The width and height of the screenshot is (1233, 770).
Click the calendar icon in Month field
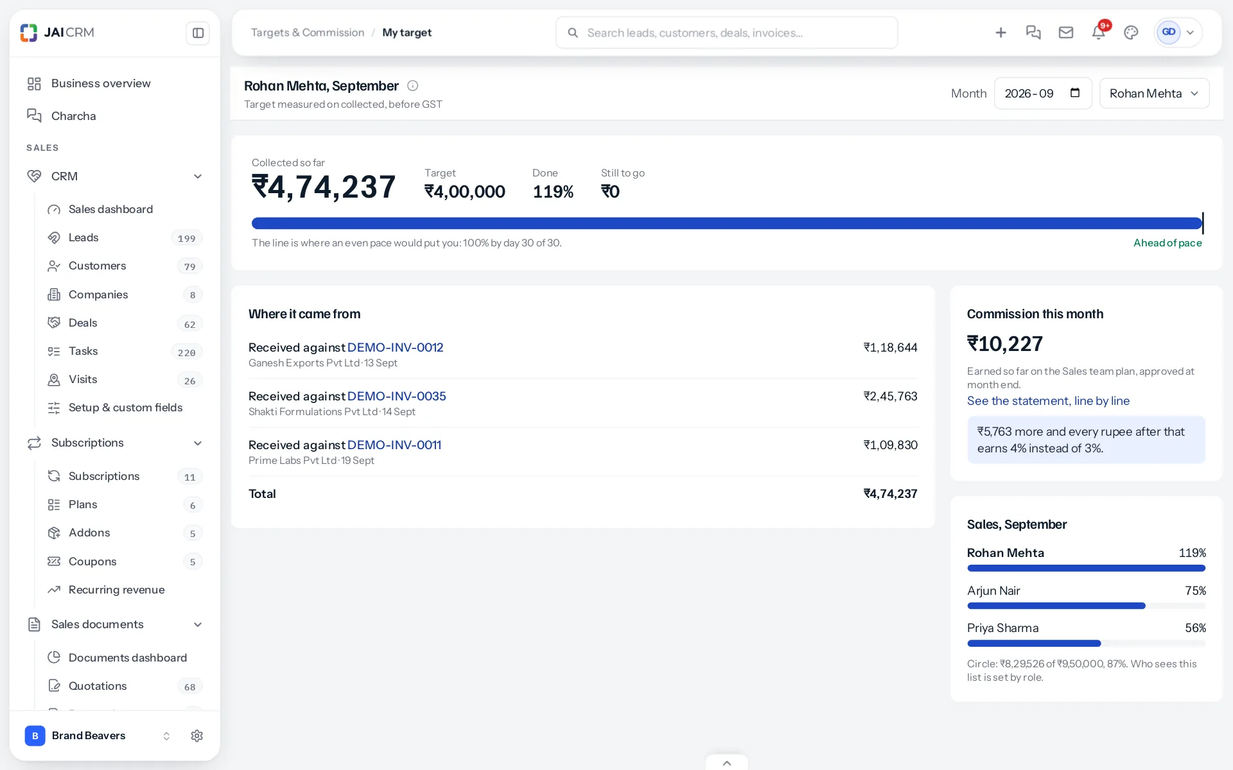(x=1075, y=93)
